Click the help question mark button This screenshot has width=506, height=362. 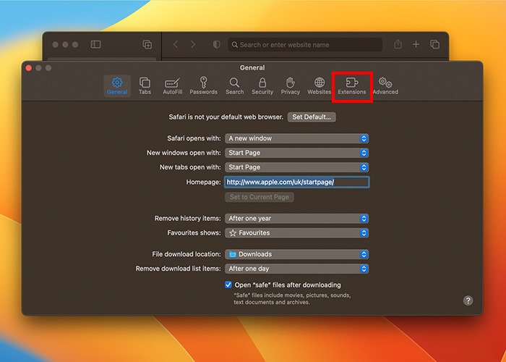468,300
